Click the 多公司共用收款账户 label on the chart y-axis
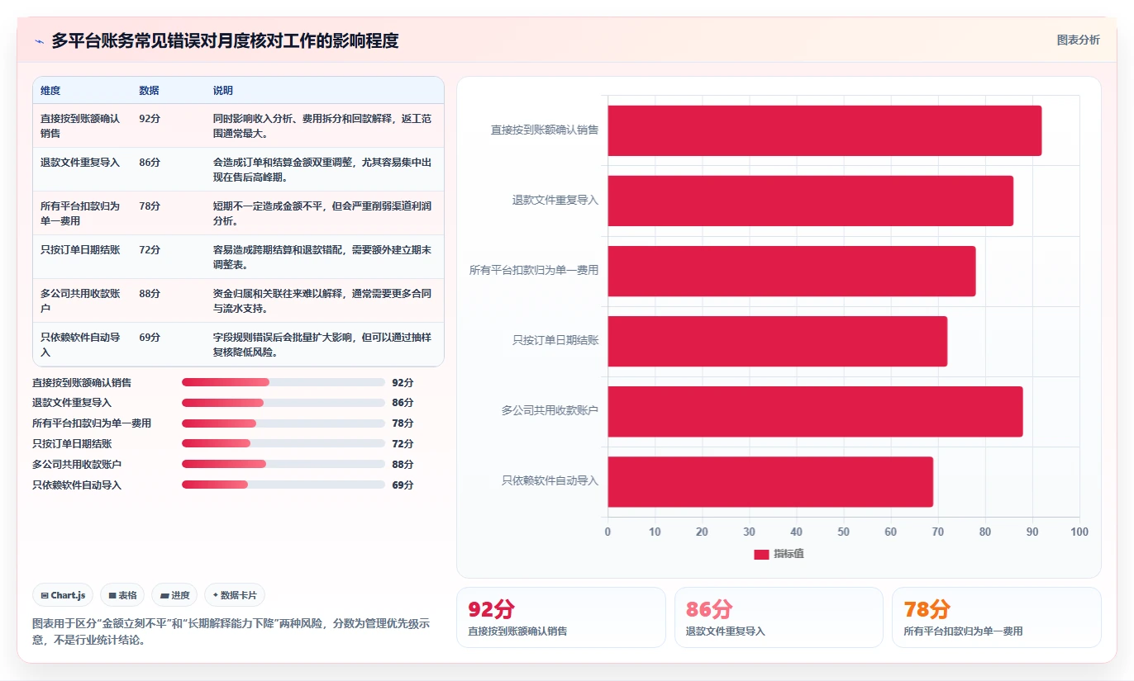The height and width of the screenshot is (681, 1134). pyautogui.click(x=550, y=410)
